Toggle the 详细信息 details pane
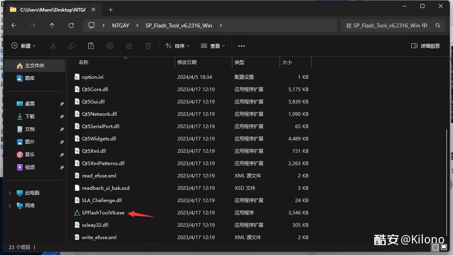 (x=426, y=46)
